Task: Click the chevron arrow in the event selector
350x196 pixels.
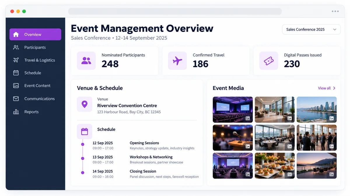Action: tap(335, 30)
